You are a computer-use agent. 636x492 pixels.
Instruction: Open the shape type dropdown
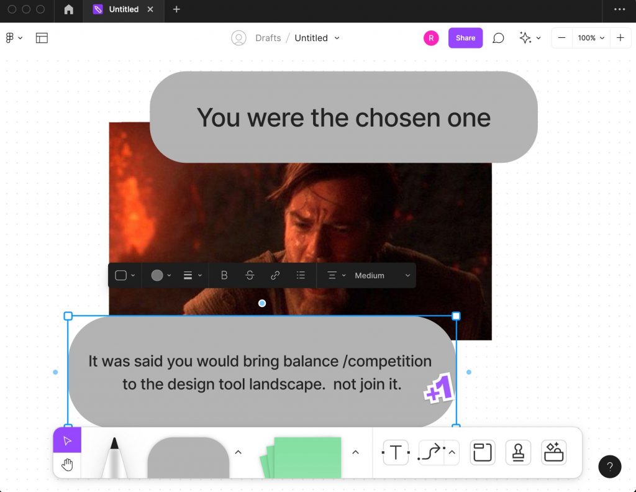tap(125, 275)
